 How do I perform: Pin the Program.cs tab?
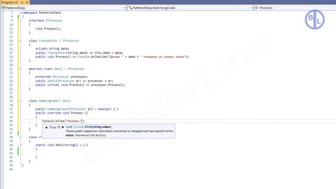[22, 2]
